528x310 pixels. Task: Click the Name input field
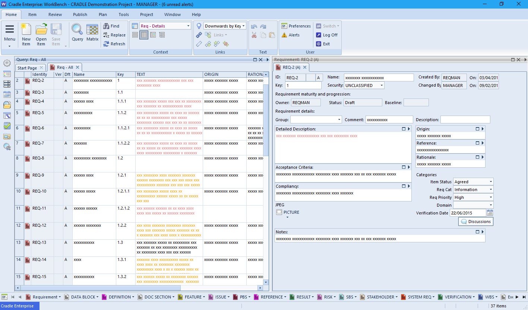(379, 77)
